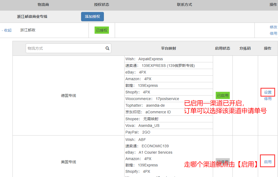
Task: Click the 美国专线 channel name
Action: tap(68, 162)
